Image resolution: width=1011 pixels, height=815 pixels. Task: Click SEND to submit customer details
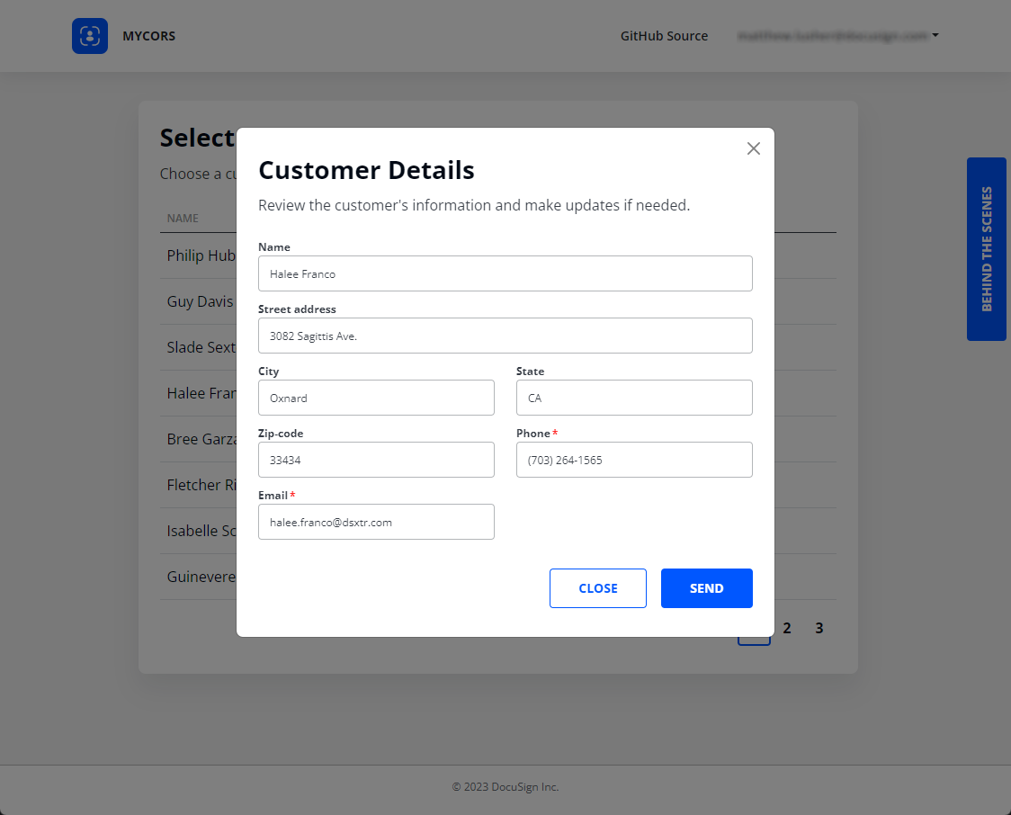pos(707,588)
